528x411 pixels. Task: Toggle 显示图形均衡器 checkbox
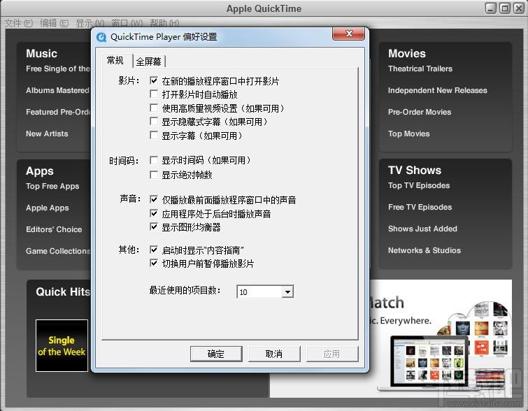154,227
